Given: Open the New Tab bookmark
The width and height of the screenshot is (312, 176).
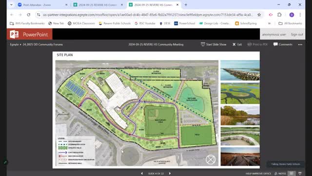Looking at the screenshot, I should [x=56, y=23].
